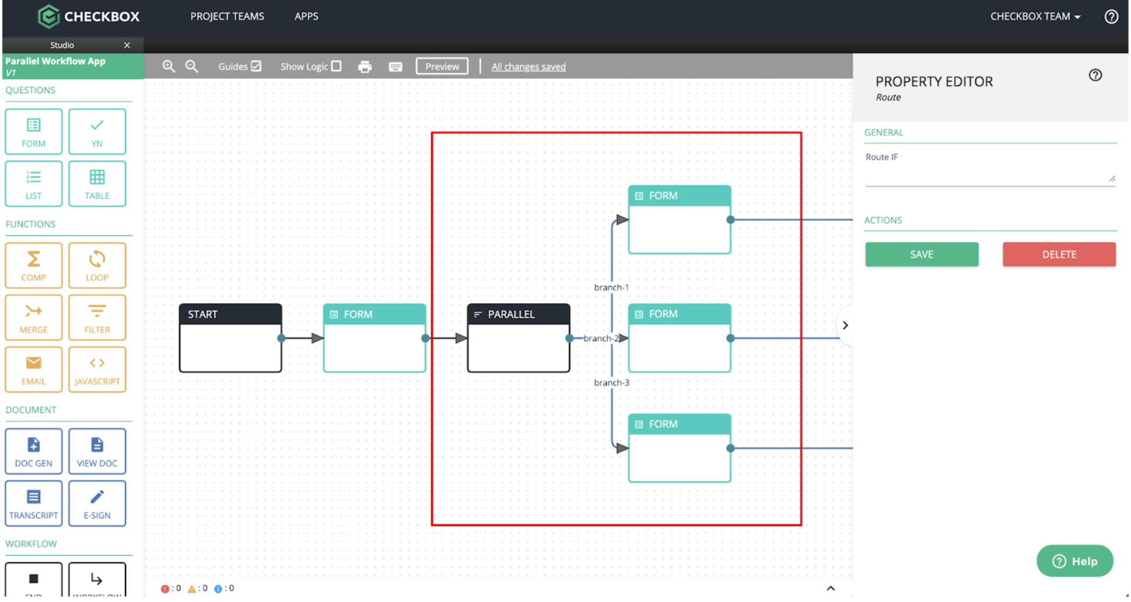1131x602 pixels.
Task: Select the FORM node on branch-1
Action: pyautogui.click(x=679, y=220)
